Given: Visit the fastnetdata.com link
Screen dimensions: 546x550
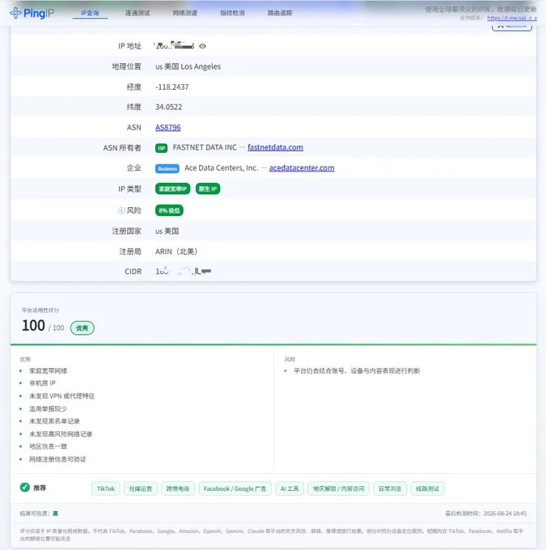Looking at the screenshot, I should tap(276, 147).
